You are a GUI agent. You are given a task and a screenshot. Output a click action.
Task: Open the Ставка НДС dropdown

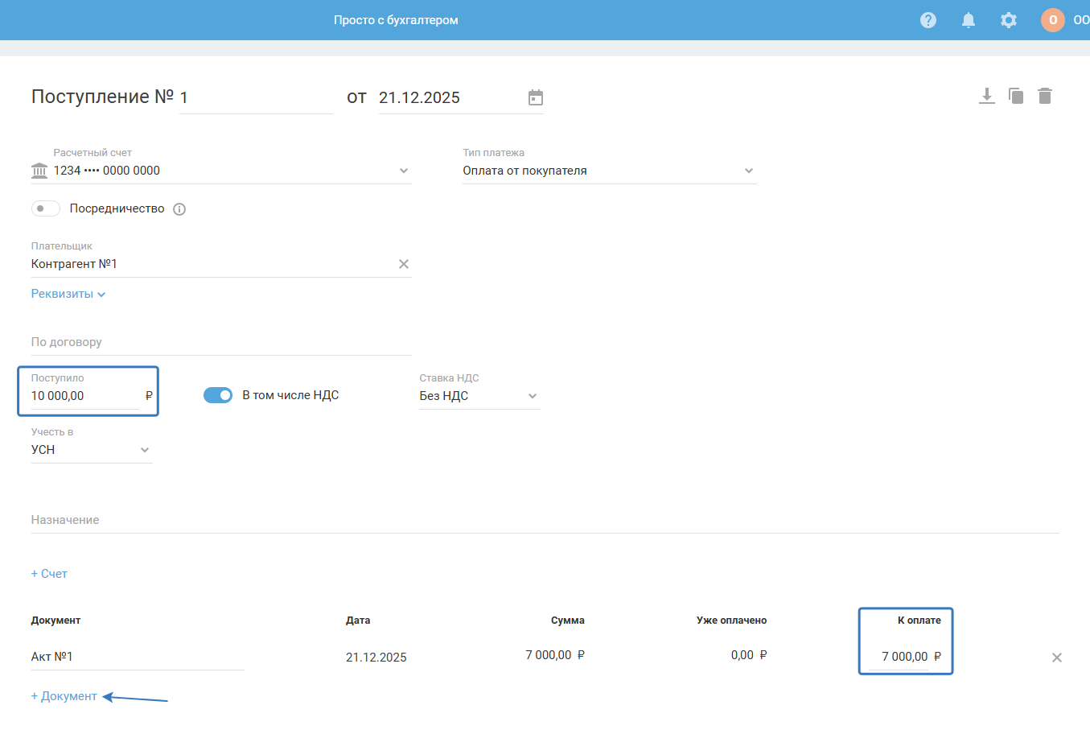tap(532, 396)
